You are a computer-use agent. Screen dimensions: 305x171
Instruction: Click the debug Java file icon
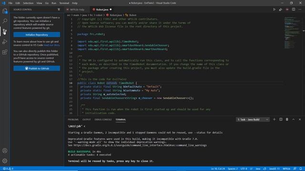[x=281, y=9]
